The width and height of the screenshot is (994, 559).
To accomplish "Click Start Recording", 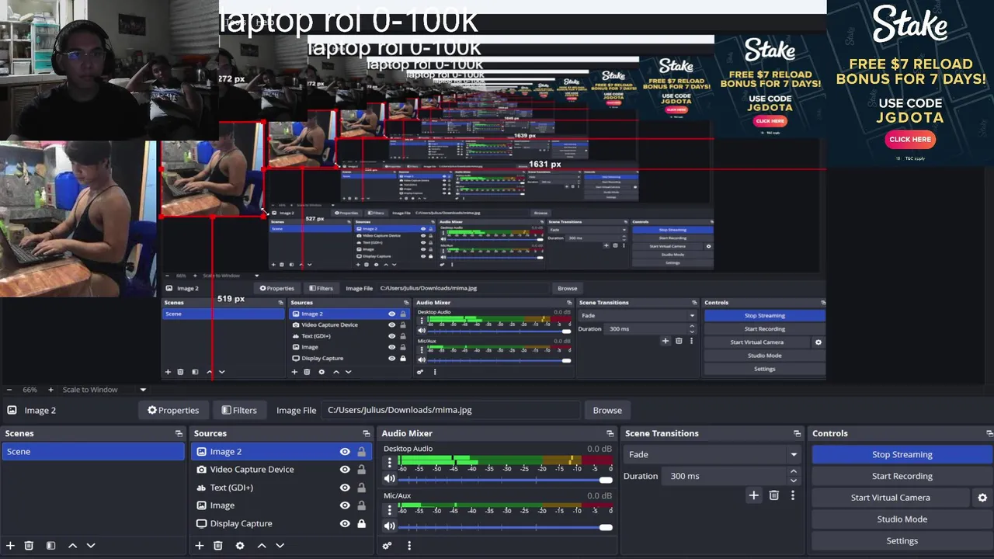I will pos(902,476).
